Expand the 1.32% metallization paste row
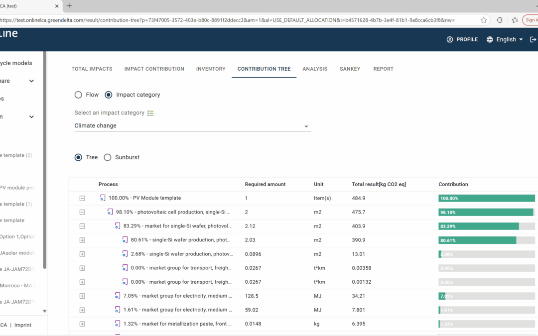538x336 pixels. 82,324
